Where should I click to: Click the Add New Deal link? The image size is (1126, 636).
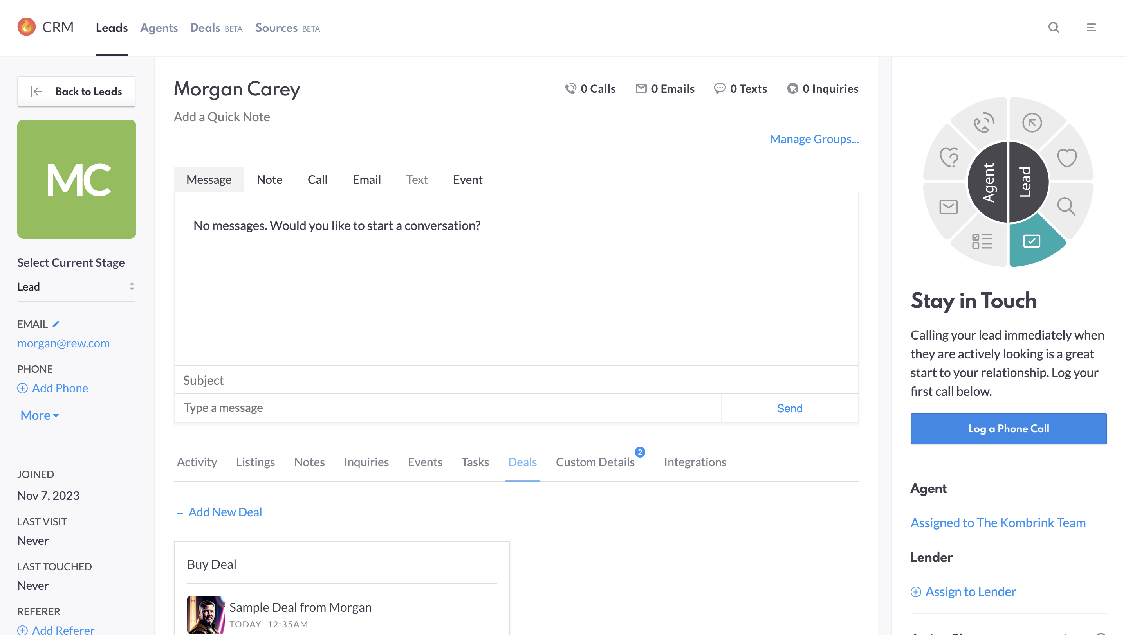(x=219, y=512)
